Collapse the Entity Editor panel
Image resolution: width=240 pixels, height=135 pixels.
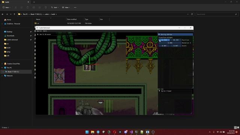click(x=159, y=34)
